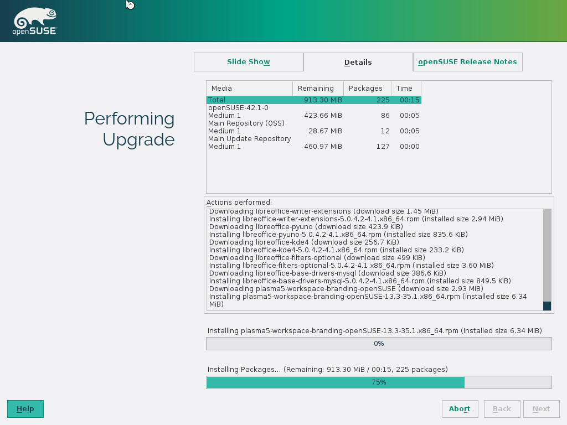Click the 'Downloading libreoffice-pyuno' log line
This screenshot has height=425, width=567.
tap(303, 227)
